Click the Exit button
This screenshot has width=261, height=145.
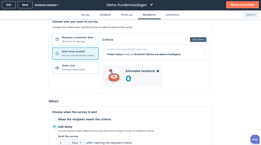(x=9, y=5)
